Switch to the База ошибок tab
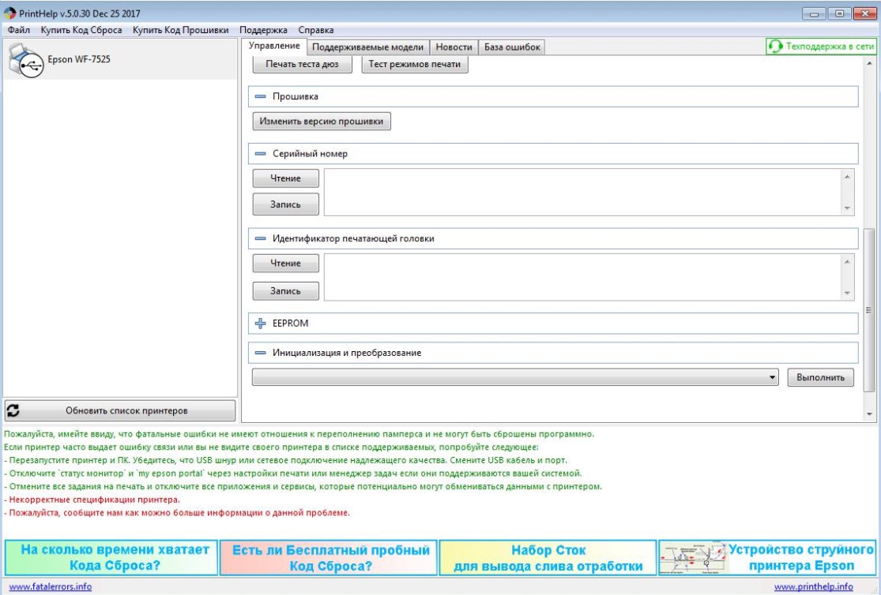Screen dimensions: 881x595 [x=512, y=47]
